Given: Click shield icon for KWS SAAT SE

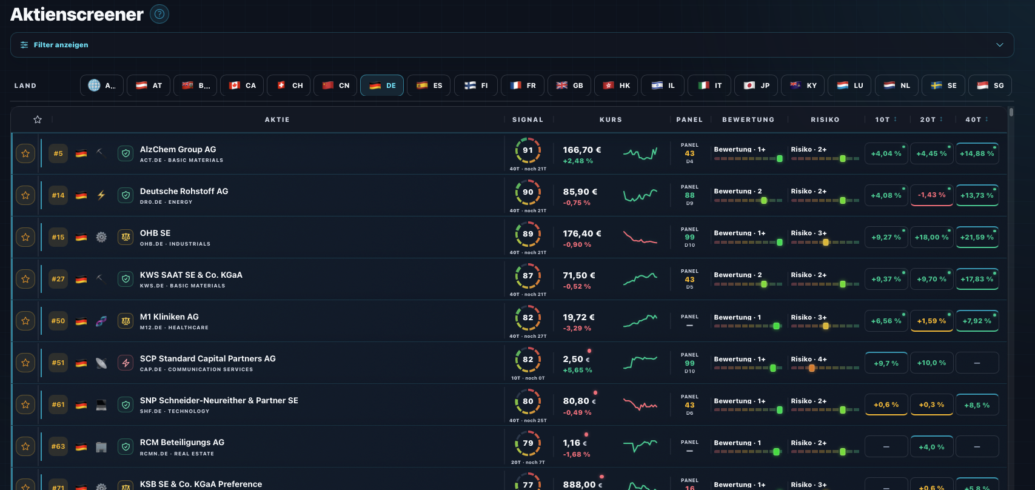Looking at the screenshot, I should pyautogui.click(x=126, y=279).
